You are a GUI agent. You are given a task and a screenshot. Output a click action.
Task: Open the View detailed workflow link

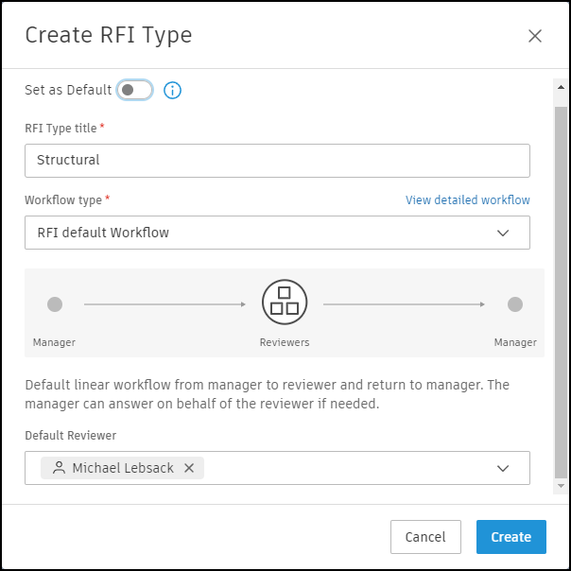pos(467,200)
